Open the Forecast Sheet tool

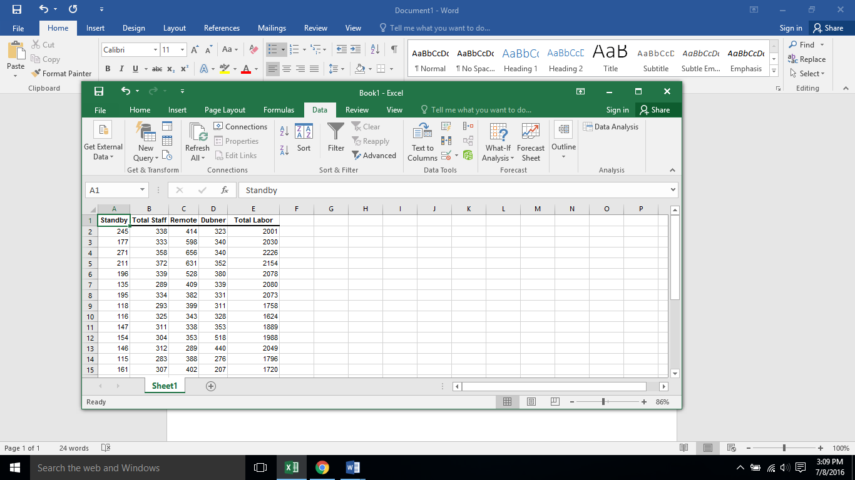tap(531, 142)
